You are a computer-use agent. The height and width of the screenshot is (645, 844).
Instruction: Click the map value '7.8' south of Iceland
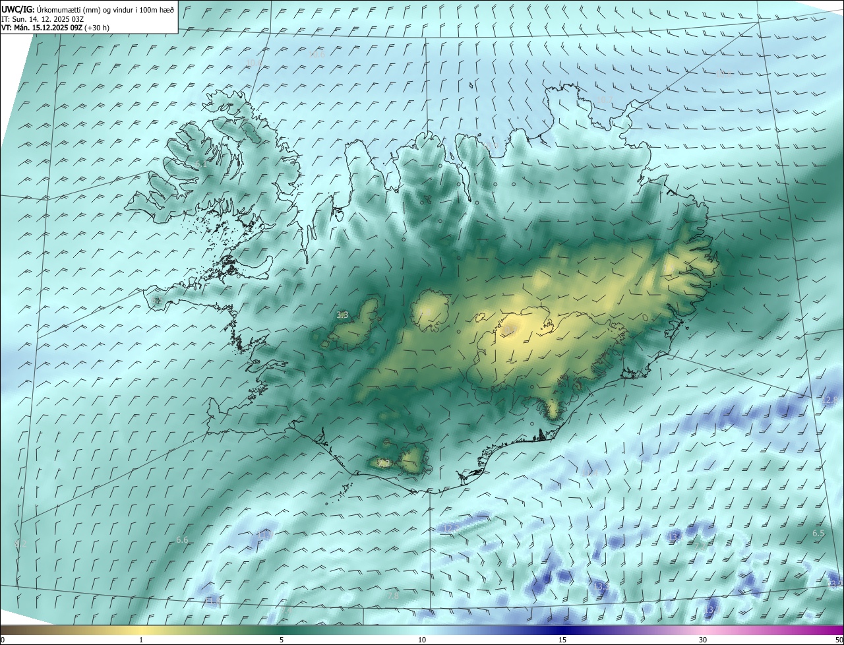(x=393, y=596)
